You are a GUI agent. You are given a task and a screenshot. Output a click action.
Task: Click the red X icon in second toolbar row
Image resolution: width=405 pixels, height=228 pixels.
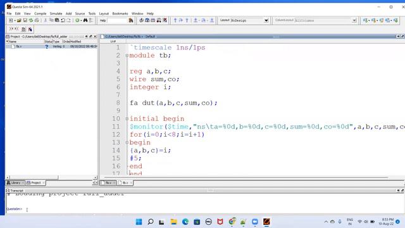tap(30, 29)
